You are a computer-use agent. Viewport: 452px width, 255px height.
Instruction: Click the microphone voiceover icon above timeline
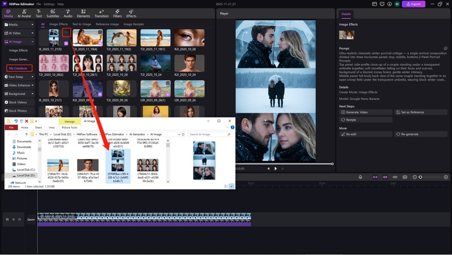click(x=360, y=177)
